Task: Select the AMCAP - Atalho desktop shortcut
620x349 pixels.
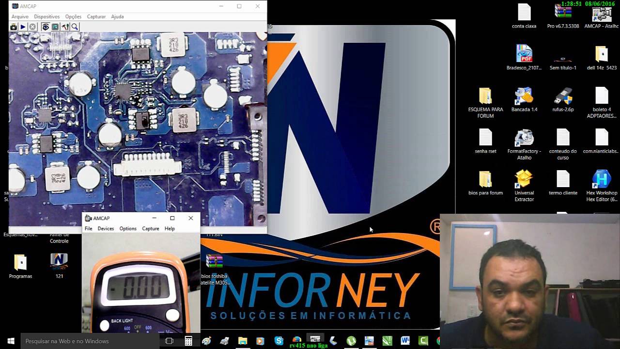Action: click(x=602, y=16)
